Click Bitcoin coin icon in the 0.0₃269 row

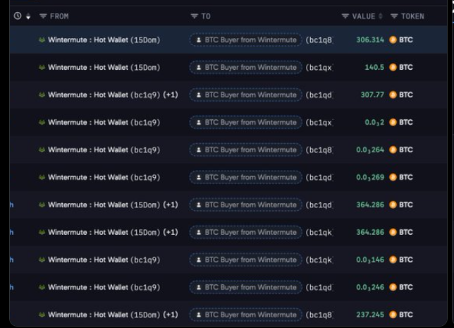coord(393,177)
